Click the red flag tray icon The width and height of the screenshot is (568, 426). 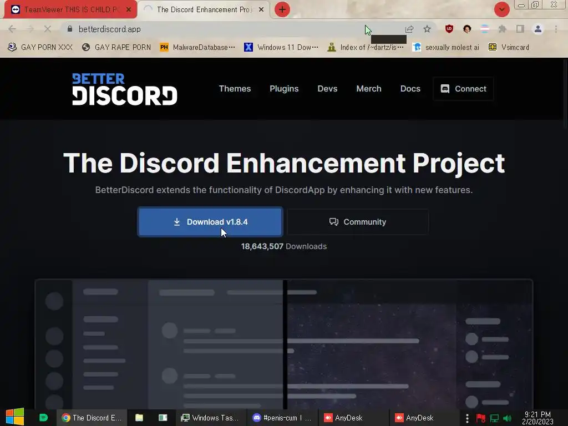click(x=481, y=418)
